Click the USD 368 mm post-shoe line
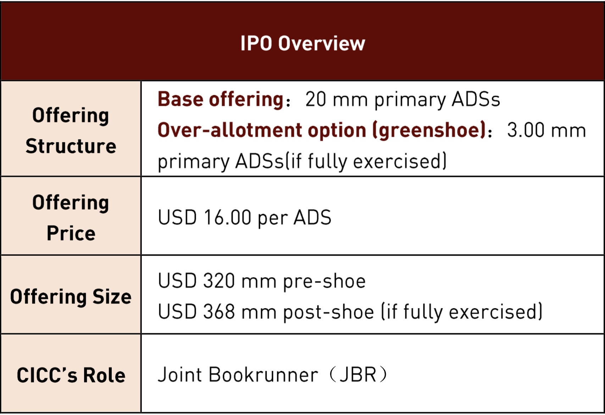 coord(350,312)
